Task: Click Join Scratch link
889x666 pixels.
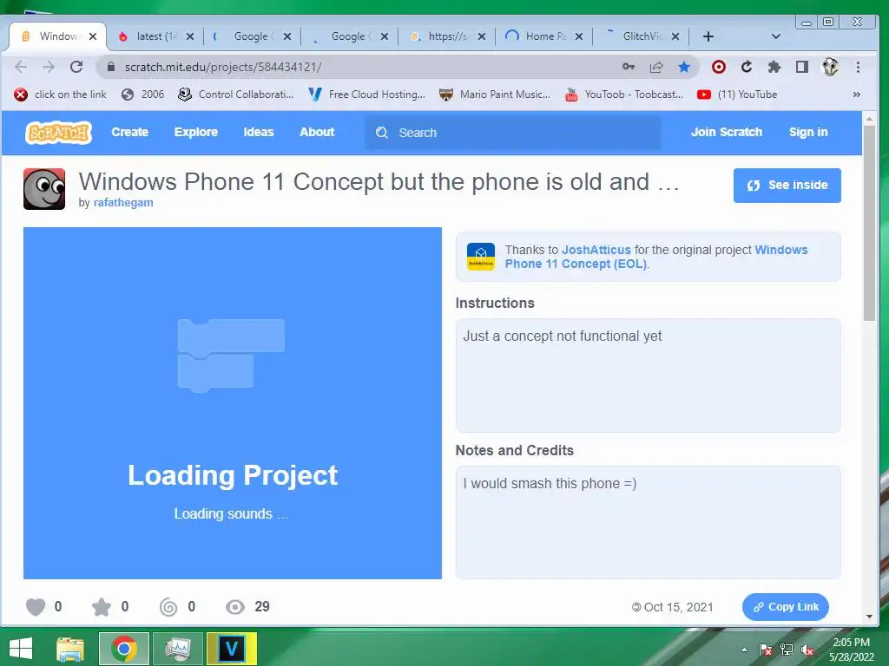Action: (x=727, y=132)
